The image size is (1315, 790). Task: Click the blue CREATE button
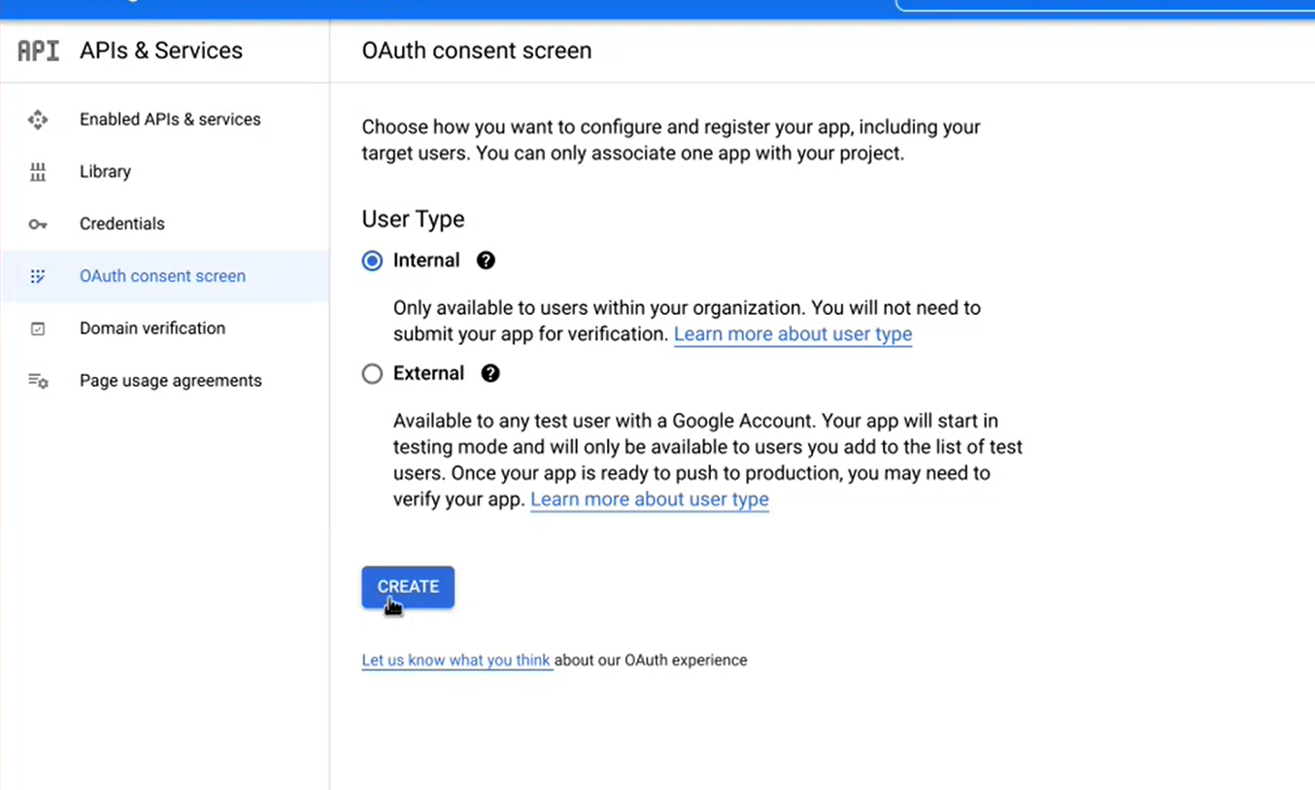point(408,587)
